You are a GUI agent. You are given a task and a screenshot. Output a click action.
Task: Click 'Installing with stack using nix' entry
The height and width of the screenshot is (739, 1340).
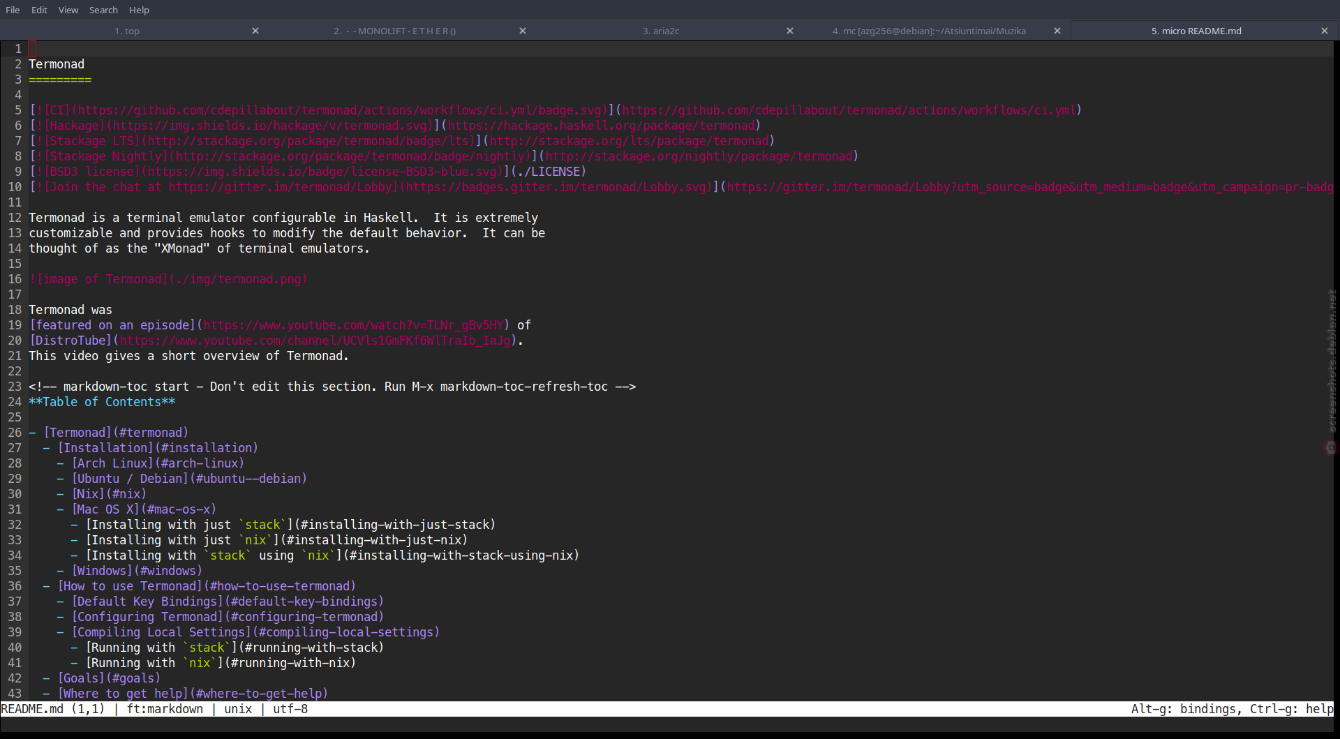[332, 555]
